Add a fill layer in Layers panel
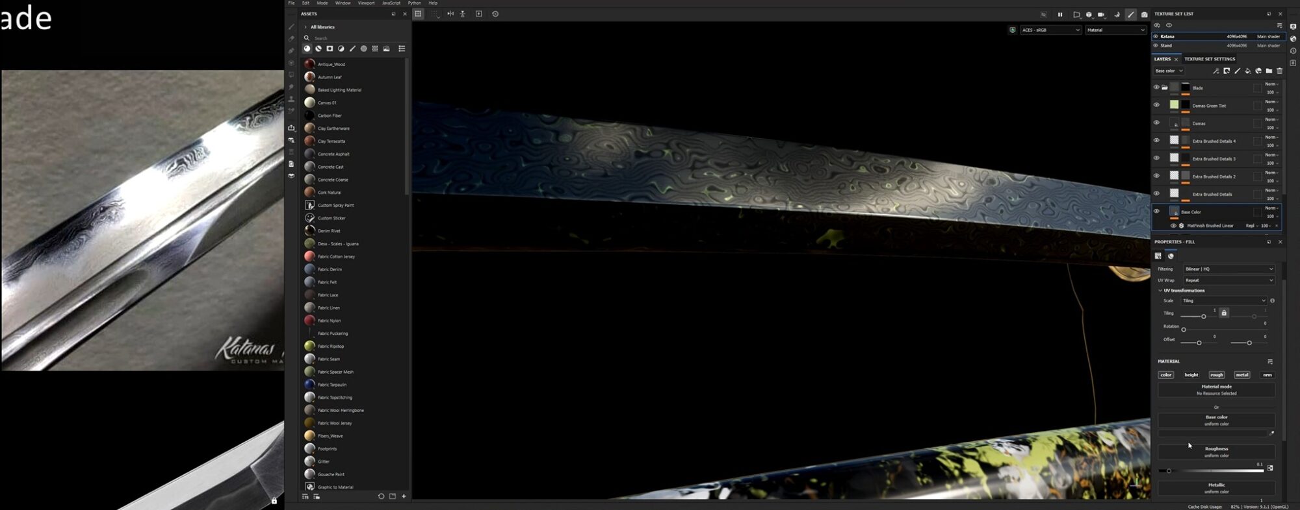The height and width of the screenshot is (510, 1300). (1248, 71)
